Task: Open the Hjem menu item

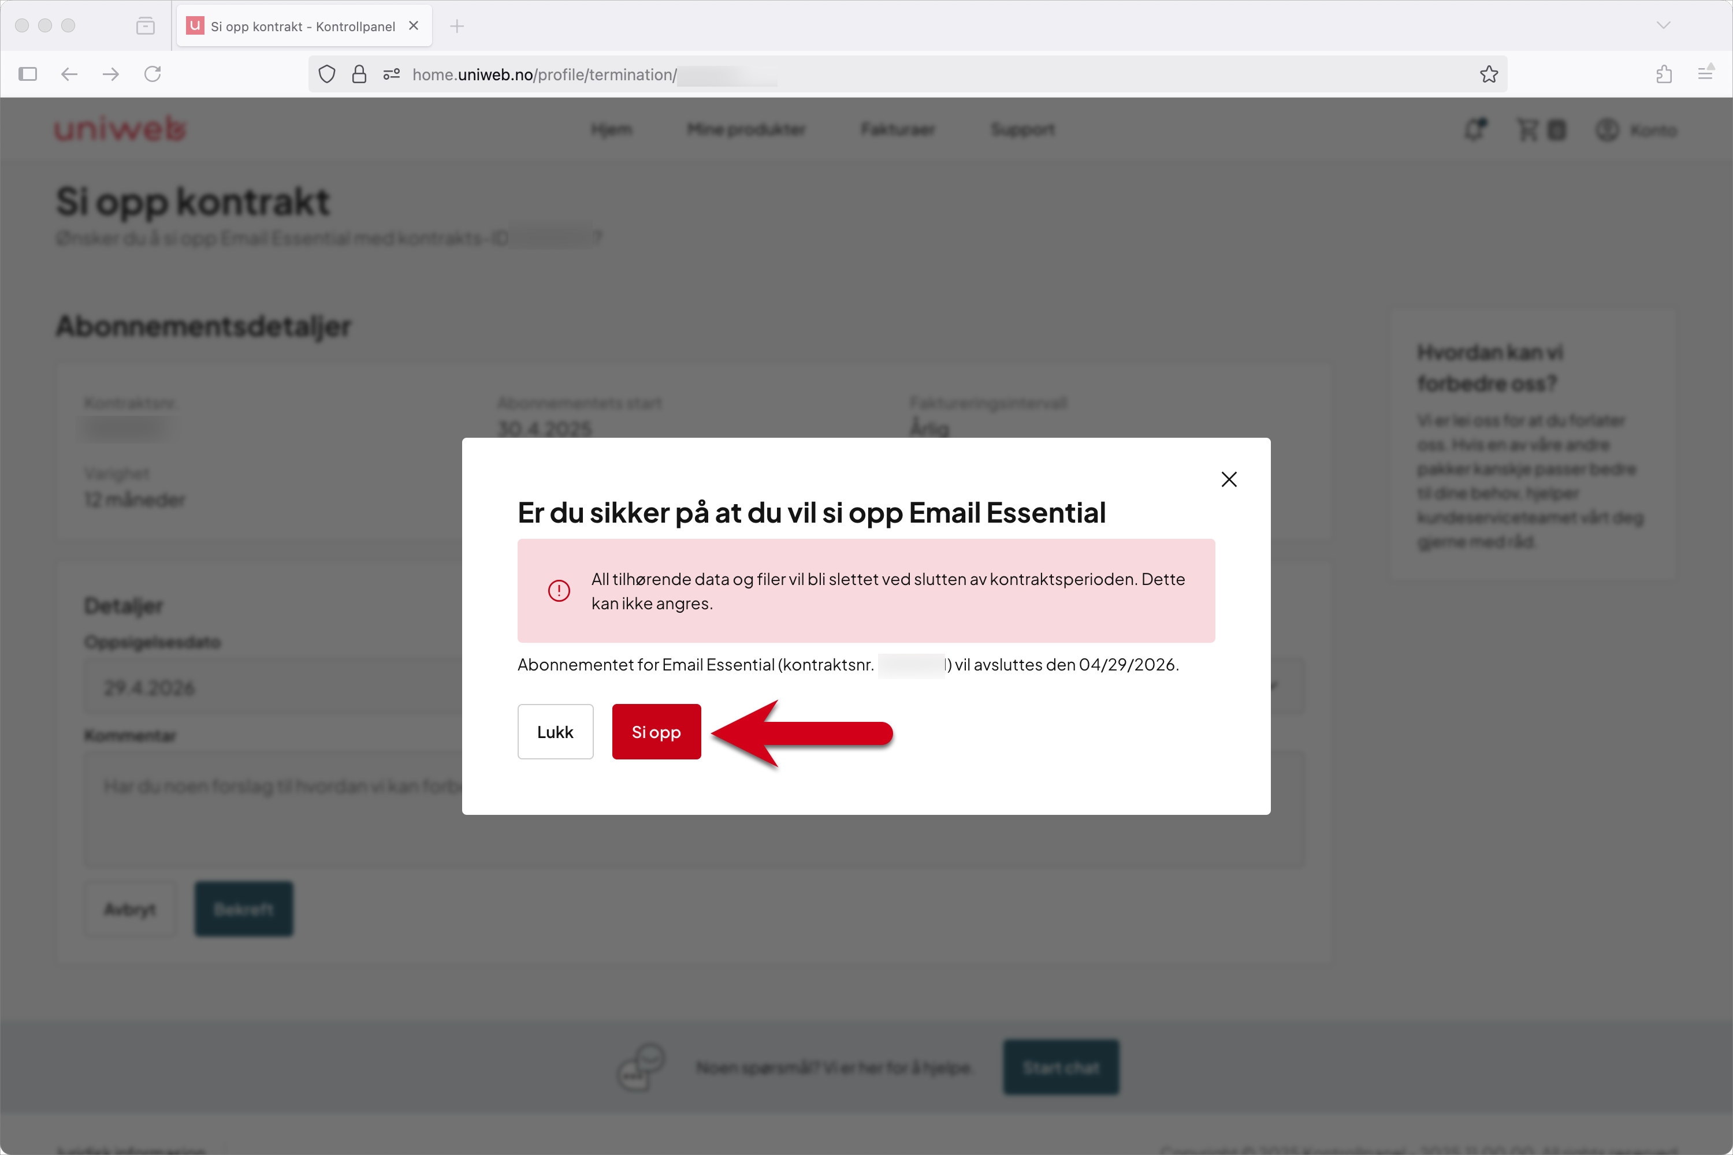Action: [x=612, y=129]
